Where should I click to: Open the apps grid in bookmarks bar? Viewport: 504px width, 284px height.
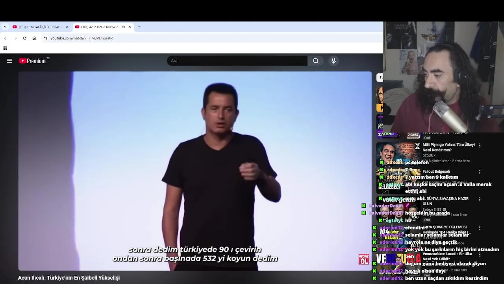[x=5, y=48]
